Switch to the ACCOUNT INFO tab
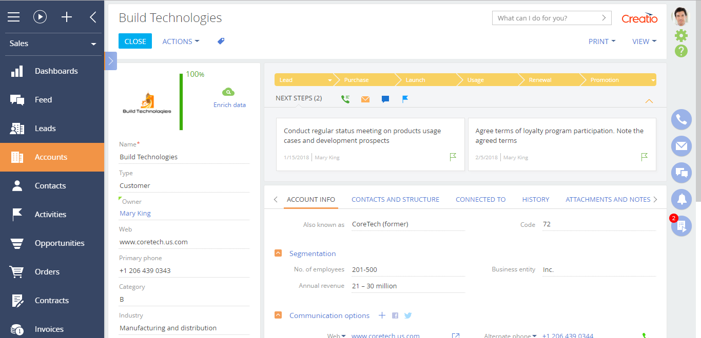701x338 pixels. [x=311, y=200]
